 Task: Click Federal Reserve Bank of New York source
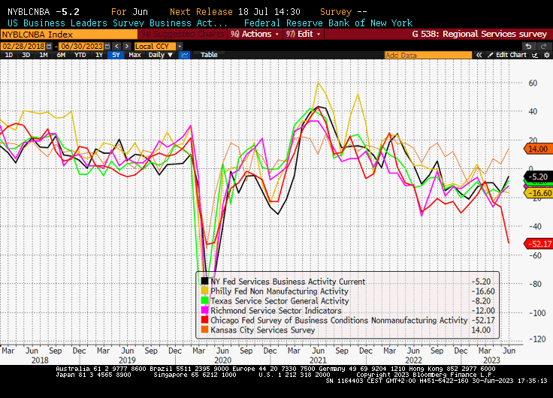(328, 23)
